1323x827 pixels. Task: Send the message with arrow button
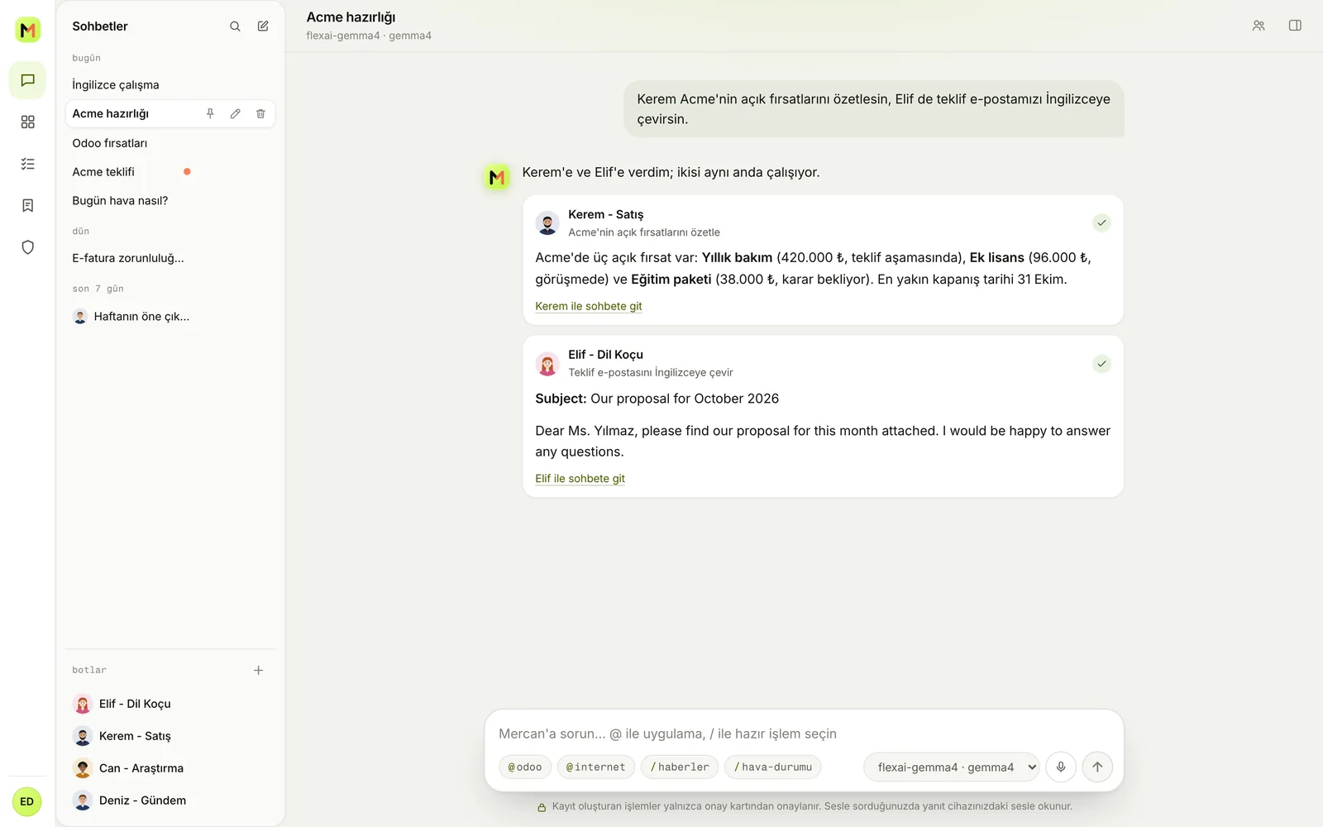1097,767
